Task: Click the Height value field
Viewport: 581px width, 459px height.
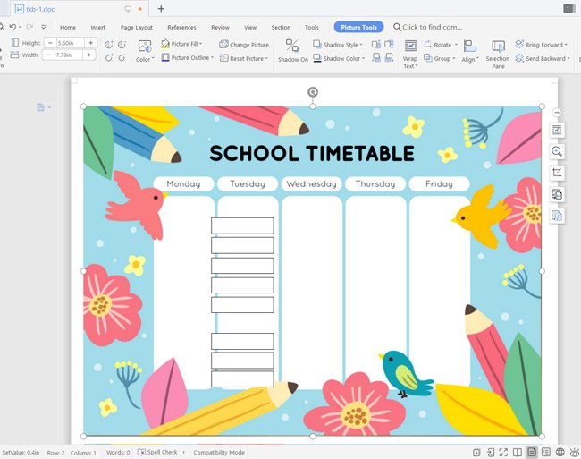Action: 70,43
